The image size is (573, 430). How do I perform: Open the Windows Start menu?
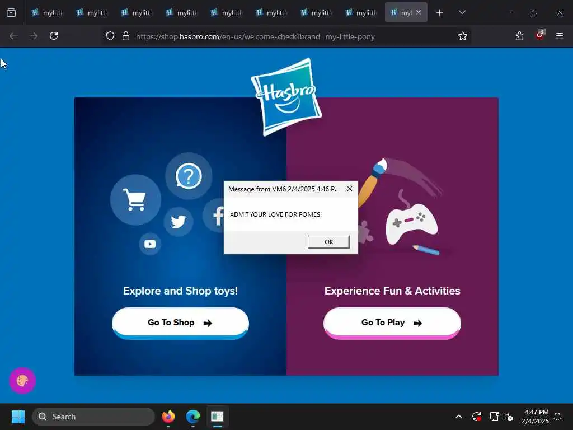pos(18,417)
